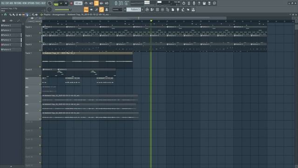Select the playlist zoom tool
Viewport: 298px width, 168px height.
(x=33, y=14)
